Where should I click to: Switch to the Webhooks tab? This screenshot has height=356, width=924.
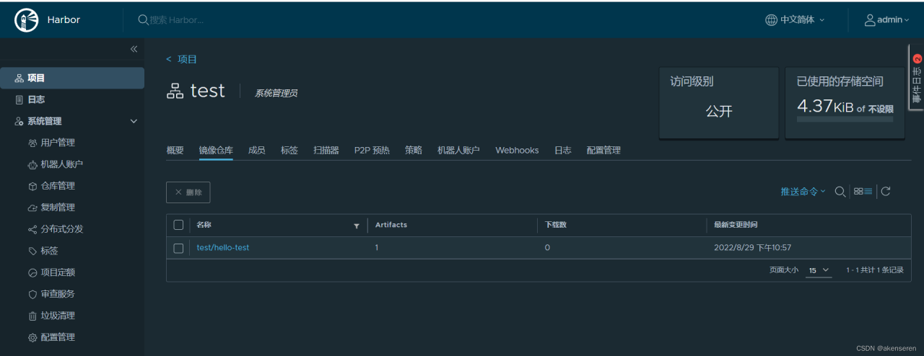tap(517, 150)
